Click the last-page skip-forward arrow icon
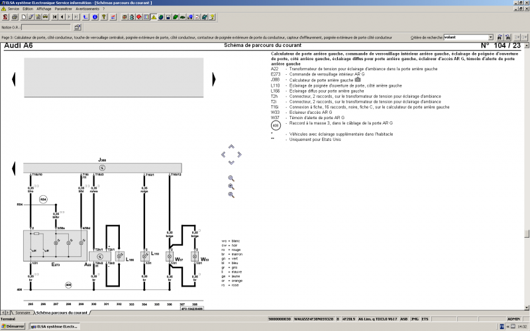Screen dimensions: 530x331 tap(76, 17)
